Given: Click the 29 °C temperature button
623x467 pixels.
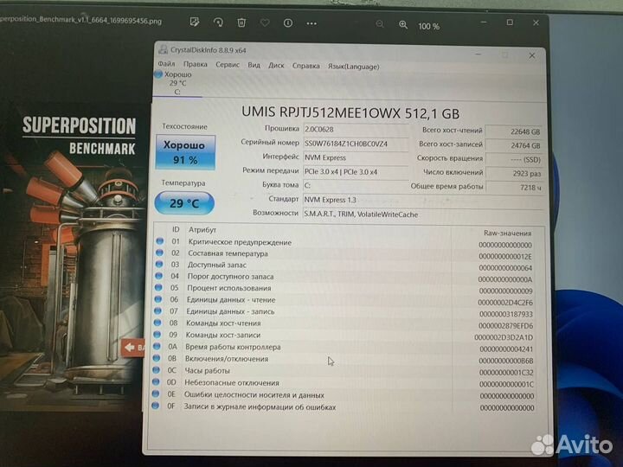Looking at the screenshot, I should pyautogui.click(x=184, y=203).
